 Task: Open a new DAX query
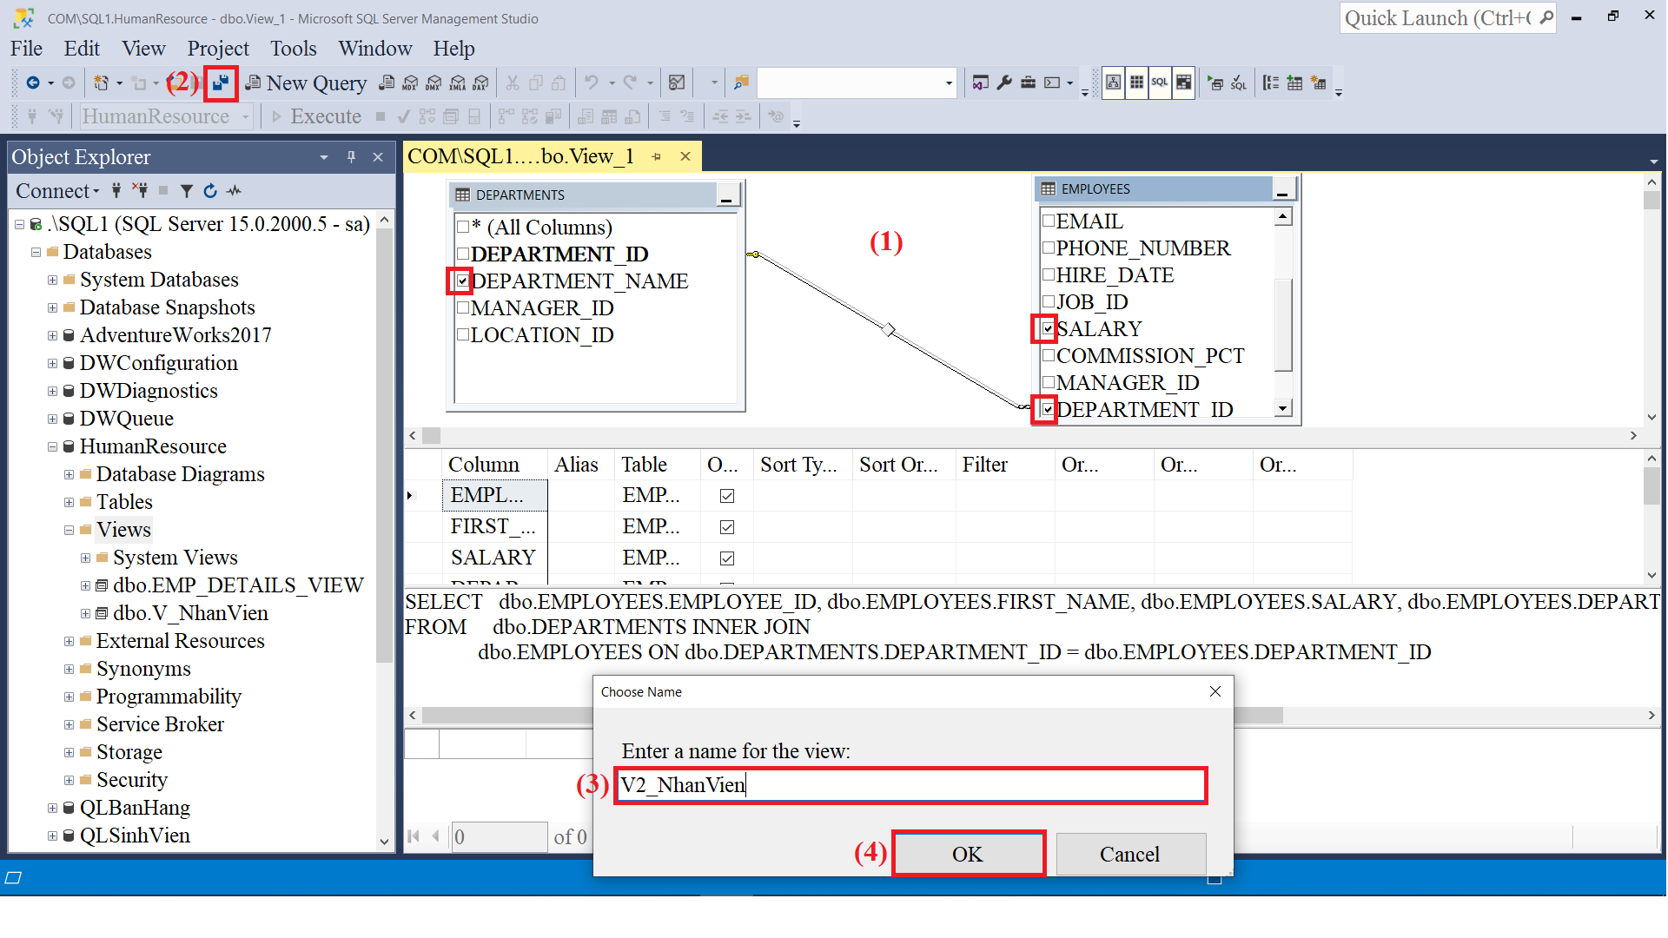click(480, 83)
